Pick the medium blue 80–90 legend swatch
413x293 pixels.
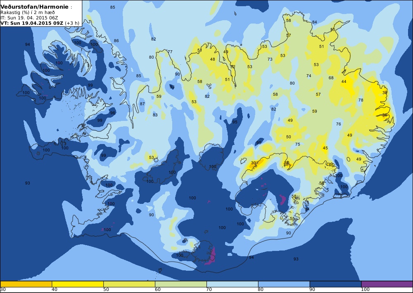click(x=284, y=284)
